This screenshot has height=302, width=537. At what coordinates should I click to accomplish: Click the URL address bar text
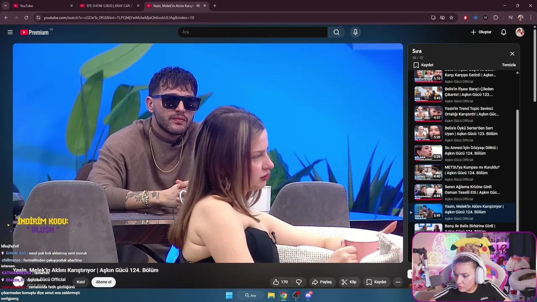click(x=119, y=18)
